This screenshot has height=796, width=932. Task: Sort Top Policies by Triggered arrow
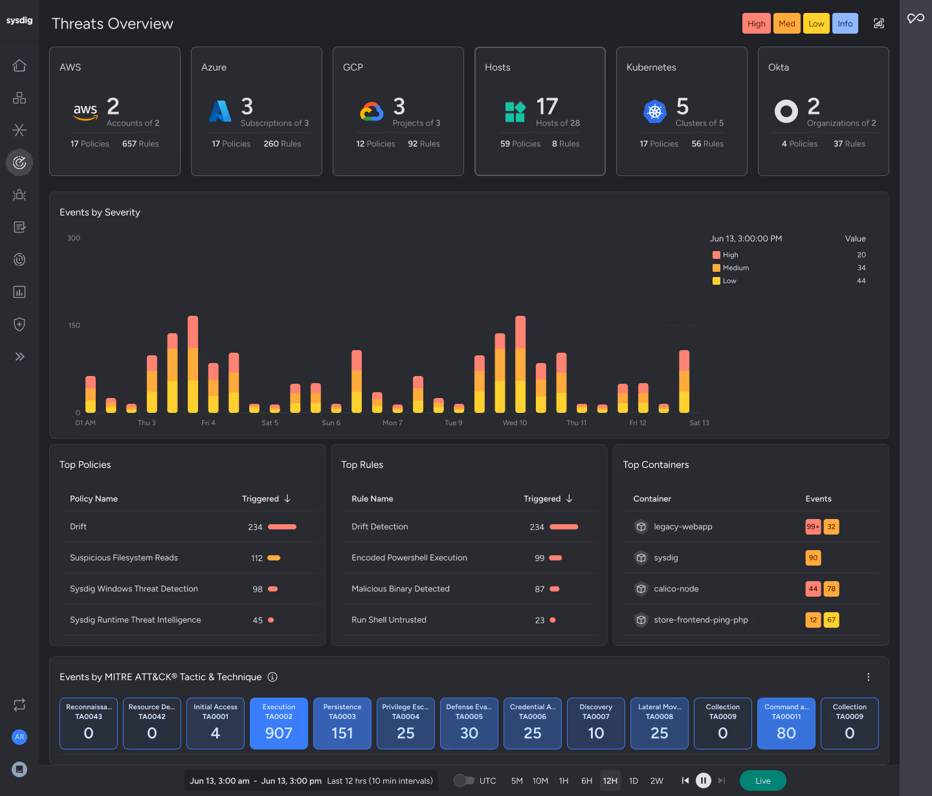pyautogui.click(x=287, y=498)
